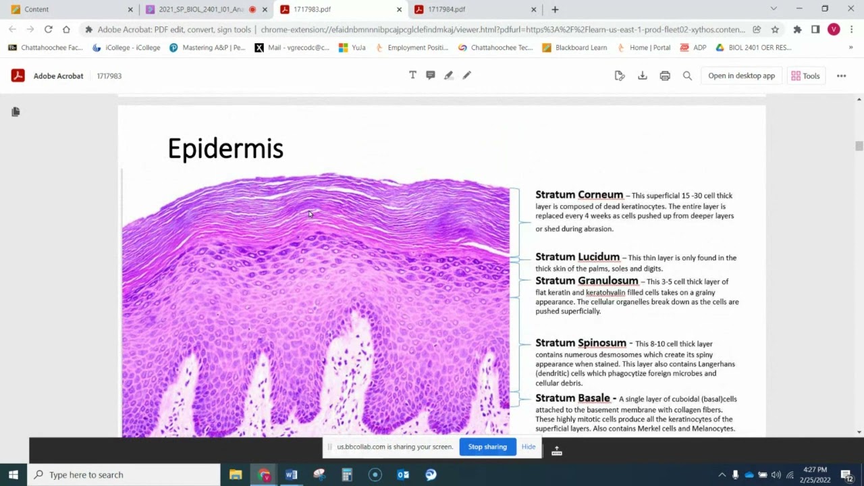Image resolution: width=864 pixels, height=486 pixels.
Task: Open Outlook from the taskbar
Action: pos(403,475)
